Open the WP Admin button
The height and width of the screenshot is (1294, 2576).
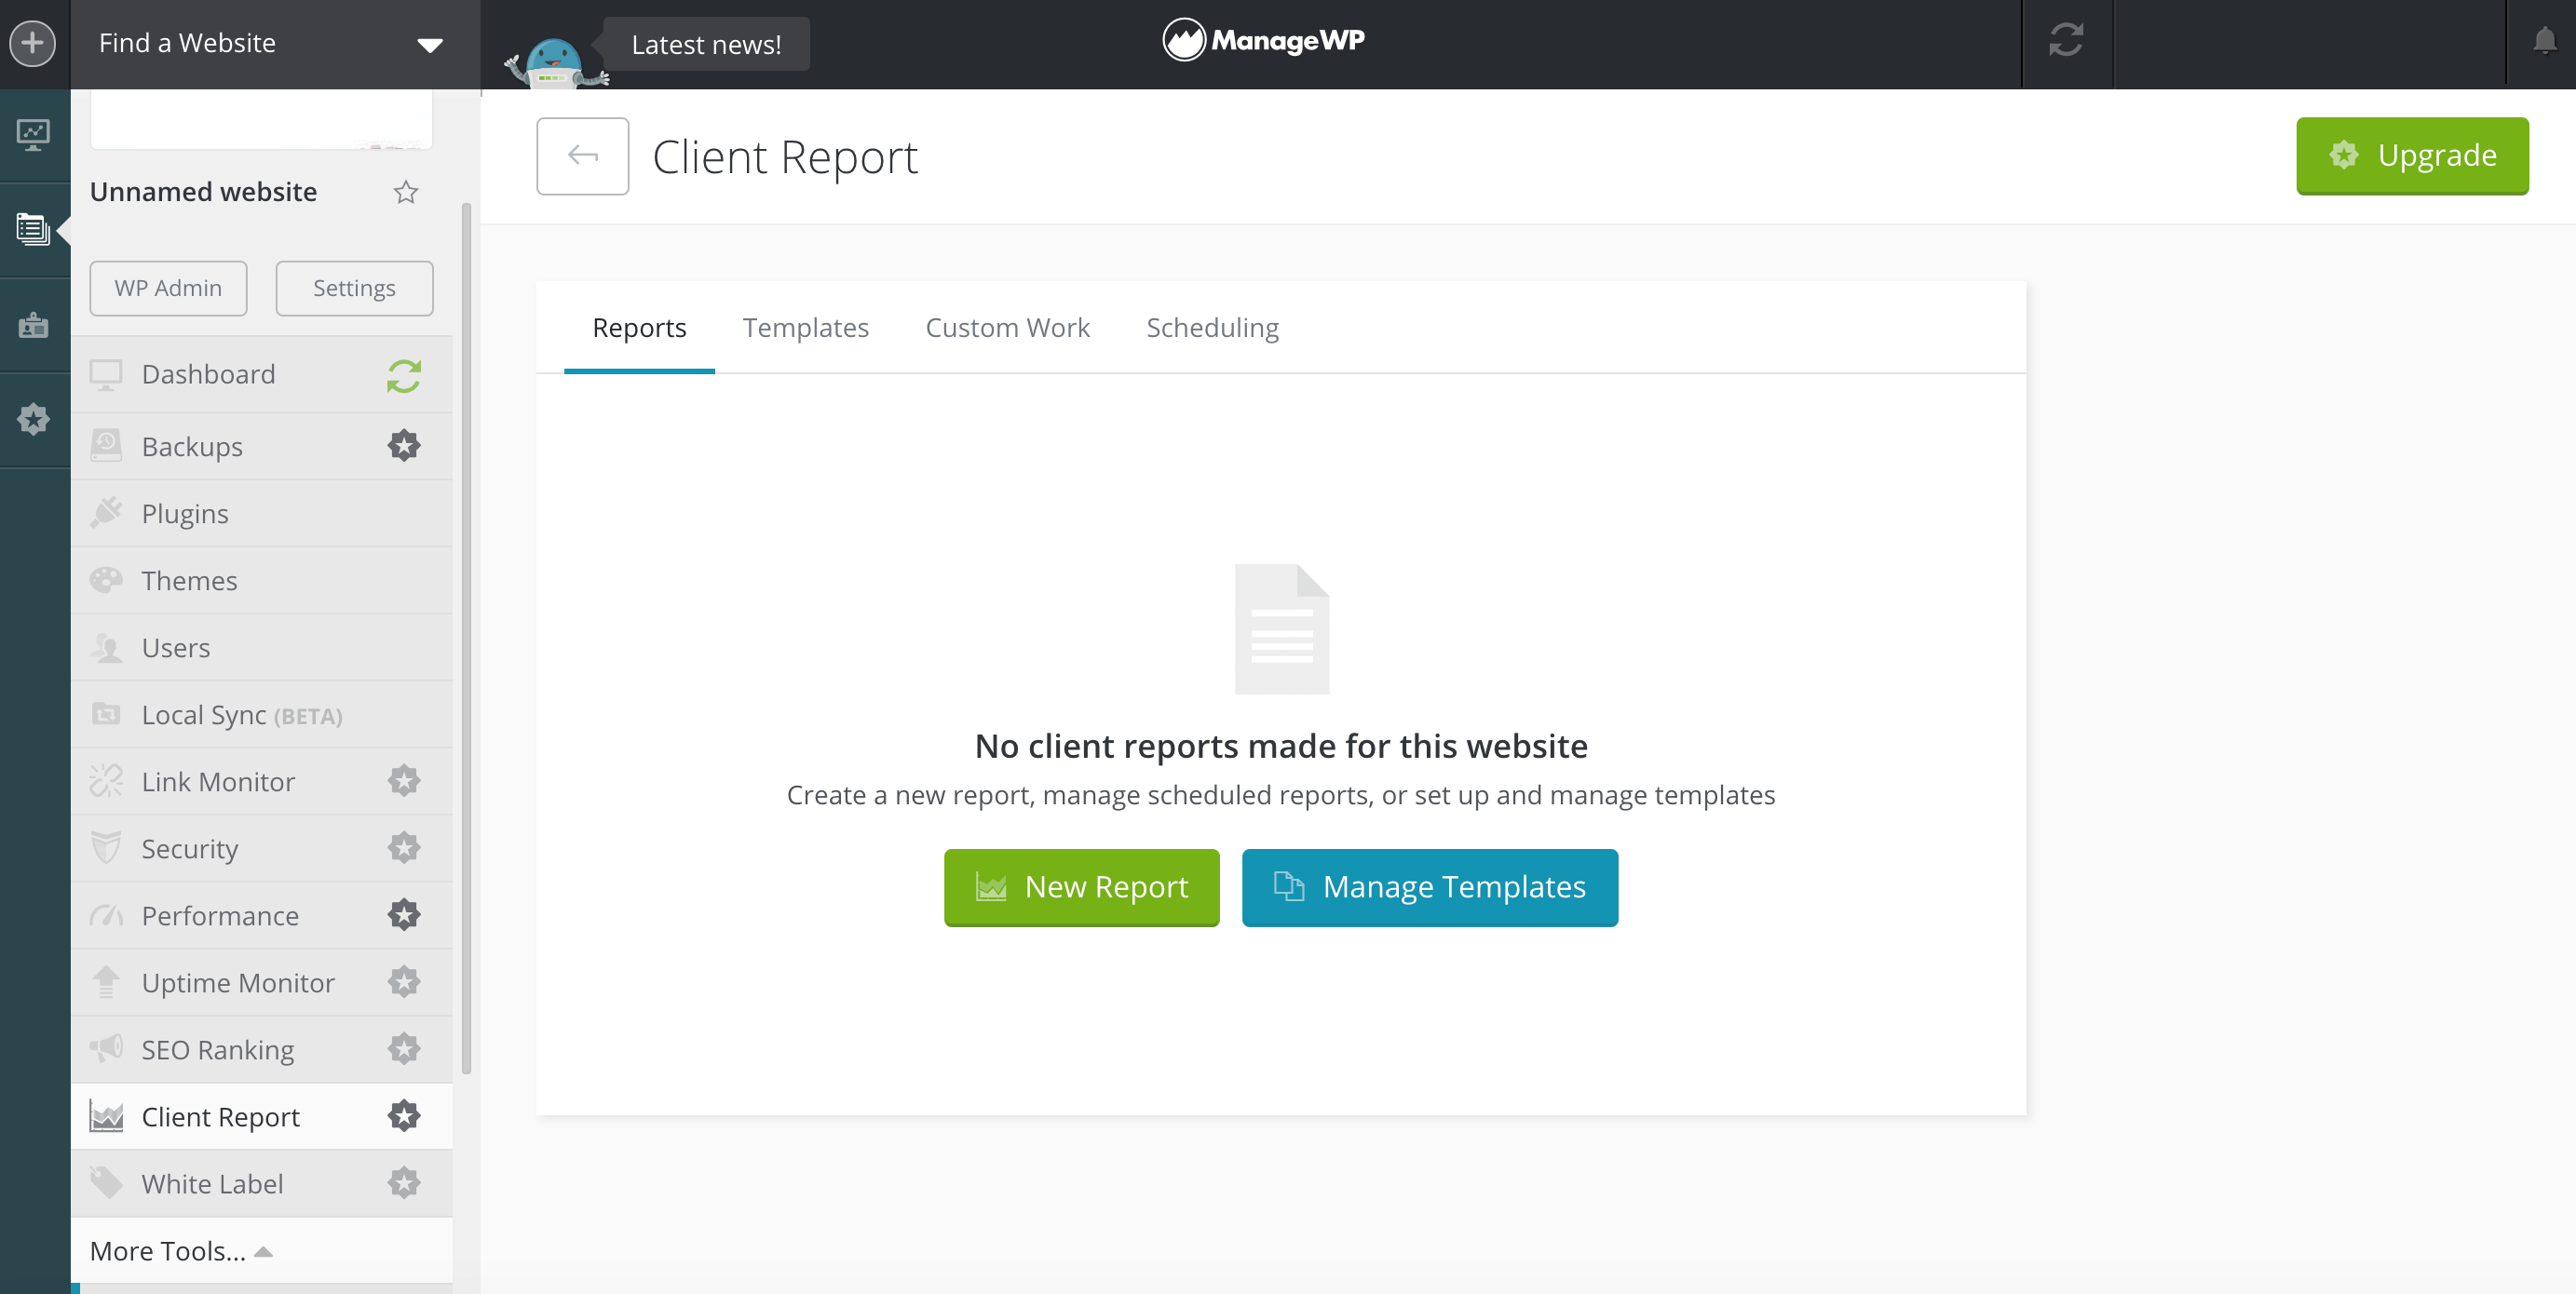168,288
